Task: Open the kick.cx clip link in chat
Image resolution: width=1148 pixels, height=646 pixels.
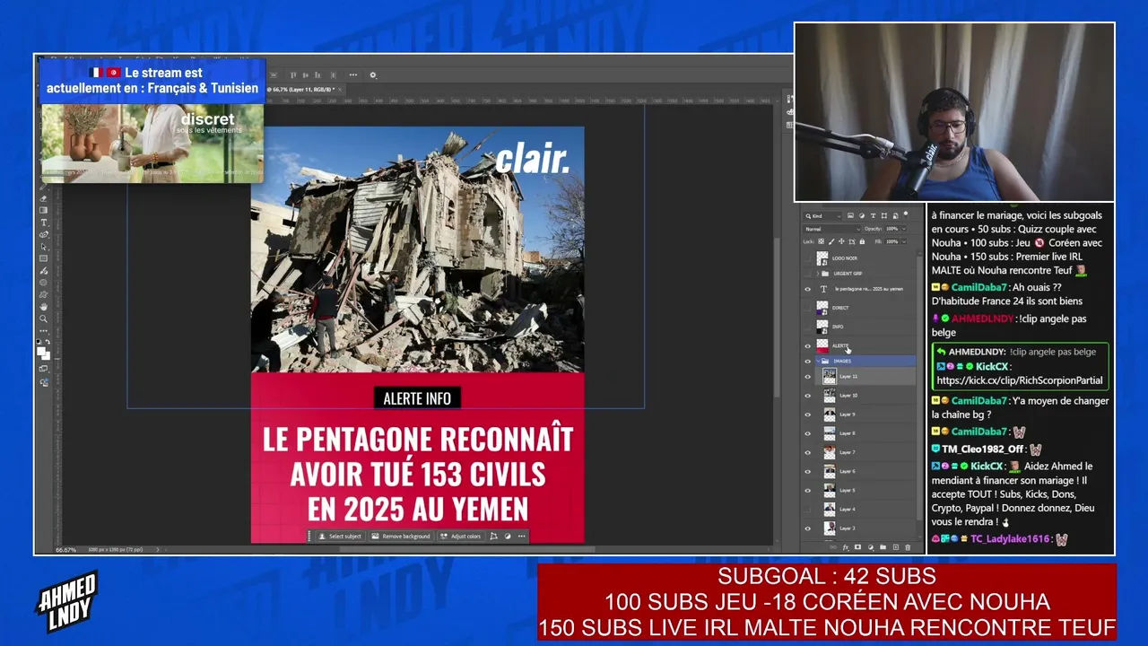Action: pyautogui.click(x=1020, y=380)
